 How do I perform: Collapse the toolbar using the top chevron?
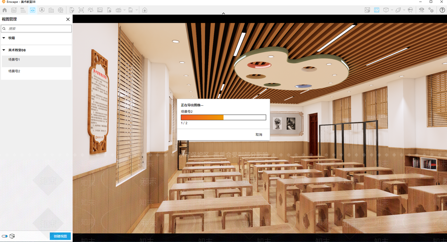click(223, 13)
